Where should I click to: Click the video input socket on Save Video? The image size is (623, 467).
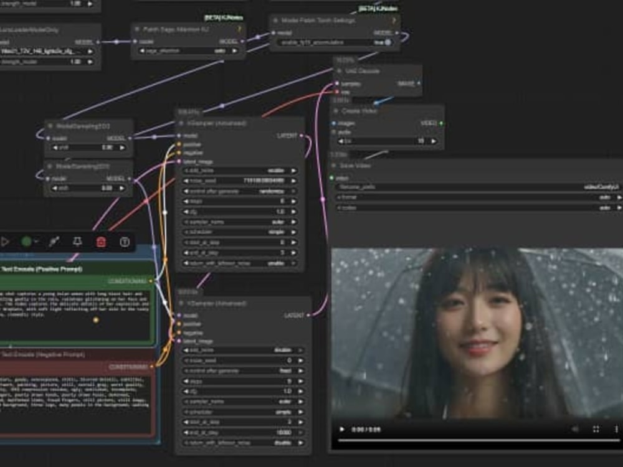click(332, 178)
